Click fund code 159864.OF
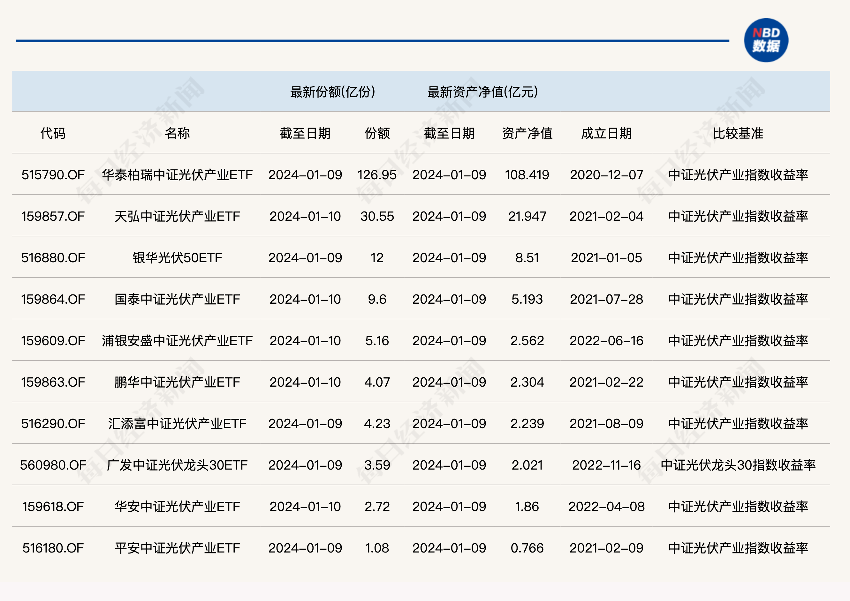 pos(53,299)
